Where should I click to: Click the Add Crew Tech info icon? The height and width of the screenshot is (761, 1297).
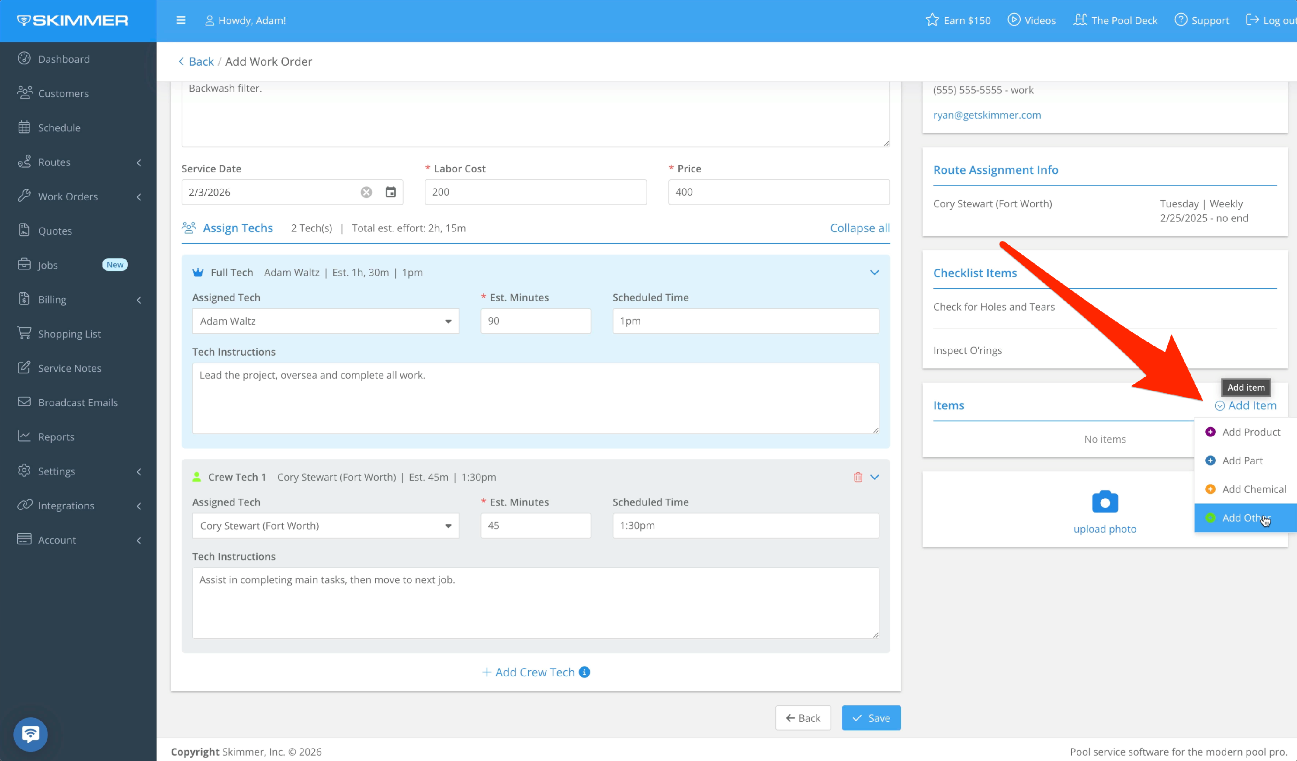[584, 672]
